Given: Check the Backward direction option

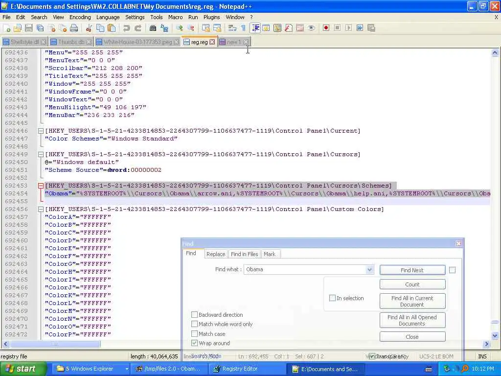Looking at the screenshot, I should [194, 315].
